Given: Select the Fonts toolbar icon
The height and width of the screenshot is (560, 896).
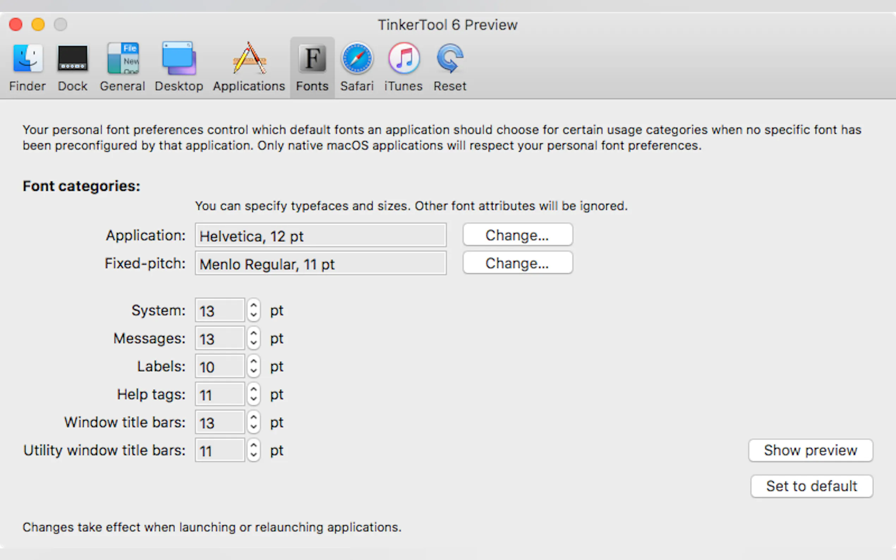Looking at the screenshot, I should [x=312, y=67].
